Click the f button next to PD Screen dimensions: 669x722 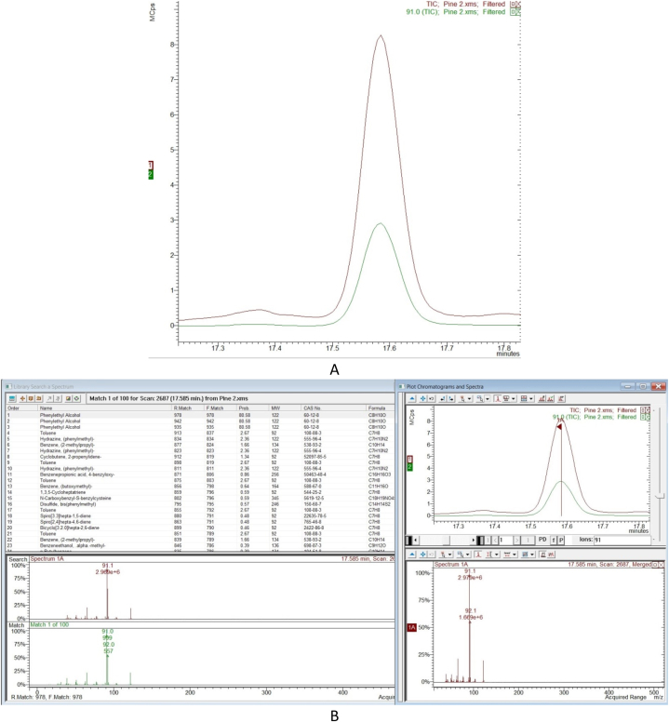554,540
